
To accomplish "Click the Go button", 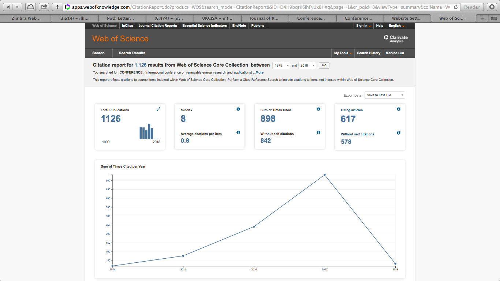I will click(324, 65).
